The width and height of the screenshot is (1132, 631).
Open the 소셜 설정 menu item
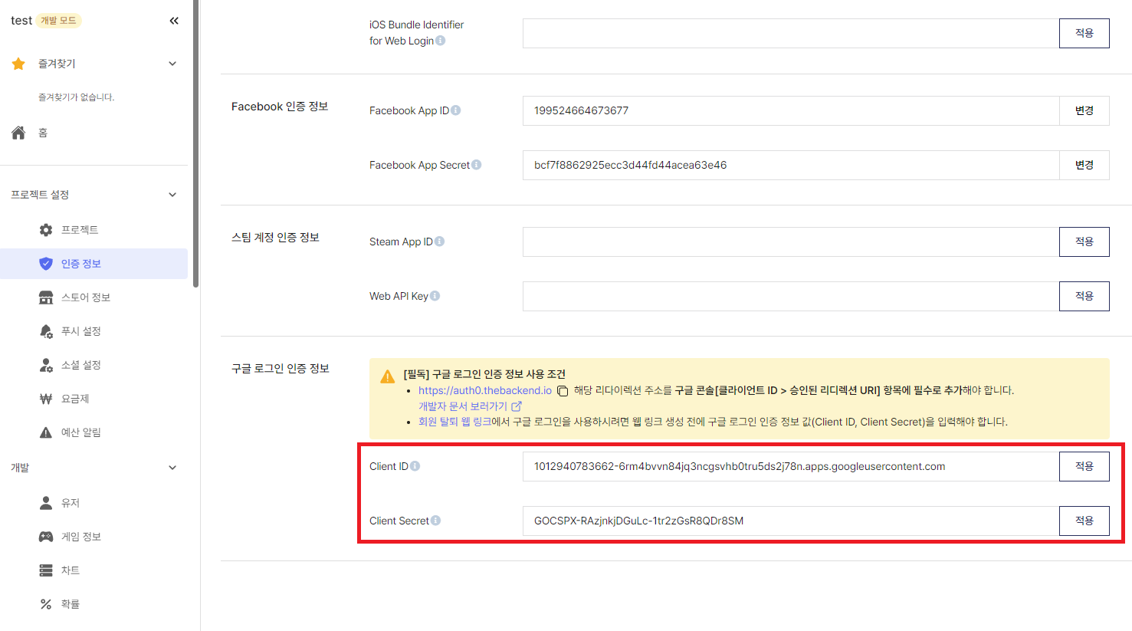tap(80, 365)
